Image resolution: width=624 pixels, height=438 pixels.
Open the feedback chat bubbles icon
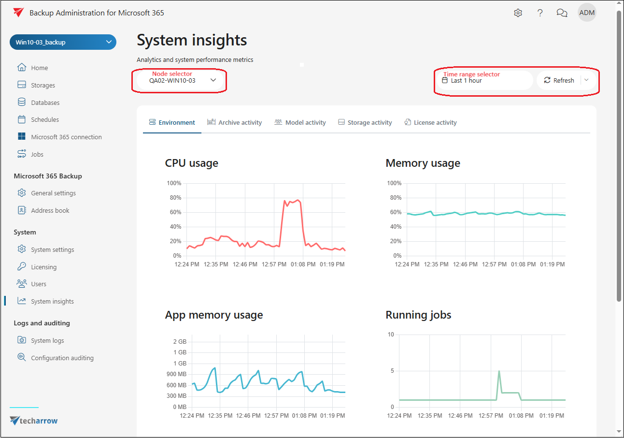(562, 13)
